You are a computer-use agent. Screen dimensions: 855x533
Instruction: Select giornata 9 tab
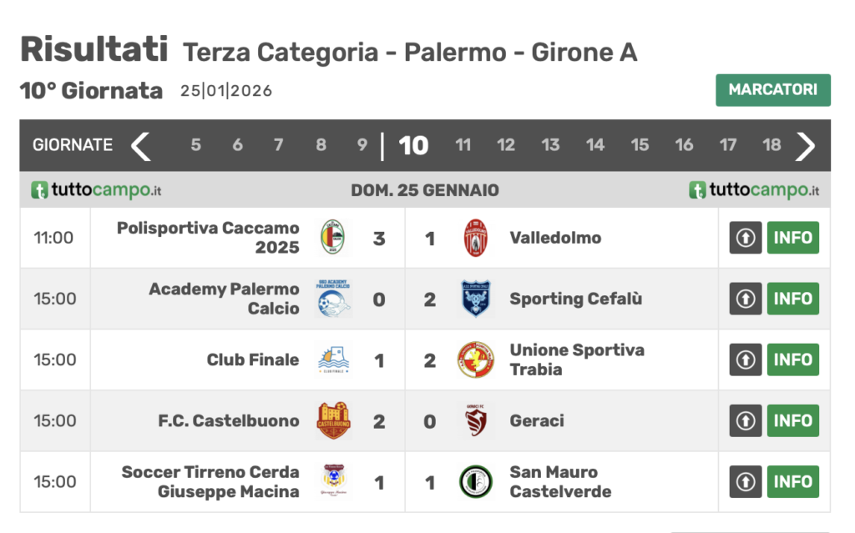(362, 145)
